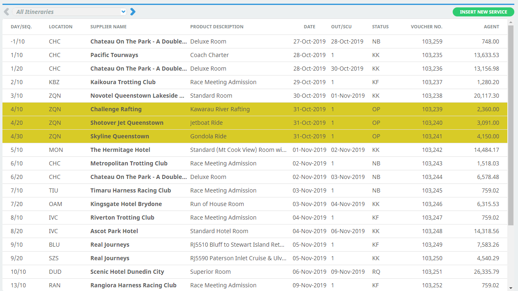Image resolution: width=518 pixels, height=291 pixels.
Task: Click the Voucher No. column header
Action: pos(426,27)
